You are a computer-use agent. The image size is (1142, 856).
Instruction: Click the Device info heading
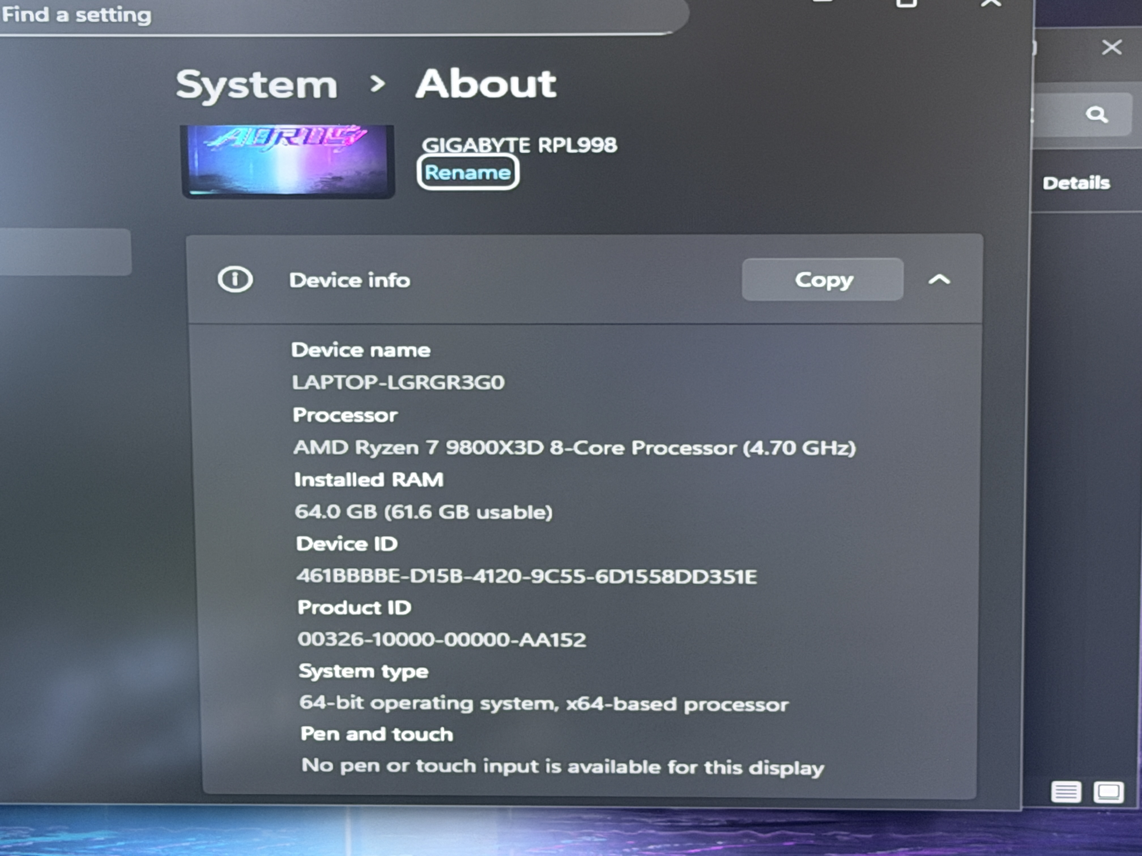tap(350, 280)
